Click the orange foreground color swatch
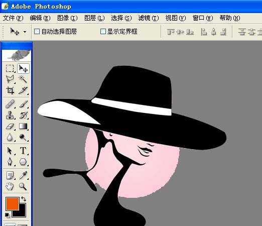 point(12,203)
